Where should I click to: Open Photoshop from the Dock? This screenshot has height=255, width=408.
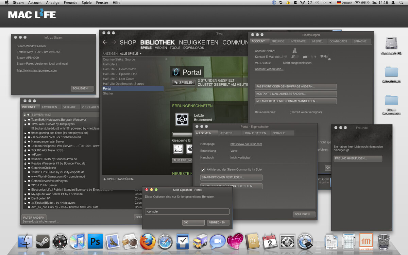coord(95,241)
